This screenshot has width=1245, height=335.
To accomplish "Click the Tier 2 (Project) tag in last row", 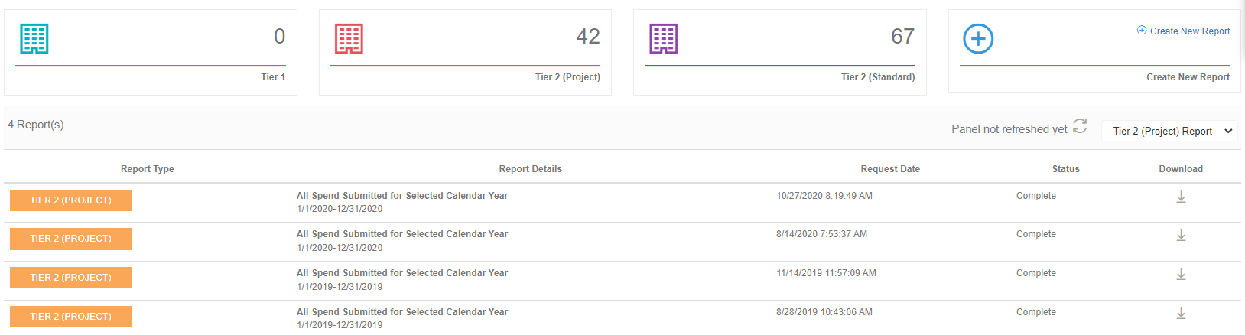I will [x=70, y=317].
